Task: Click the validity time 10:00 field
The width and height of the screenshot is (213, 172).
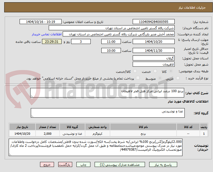Action: tap(111, 51)
